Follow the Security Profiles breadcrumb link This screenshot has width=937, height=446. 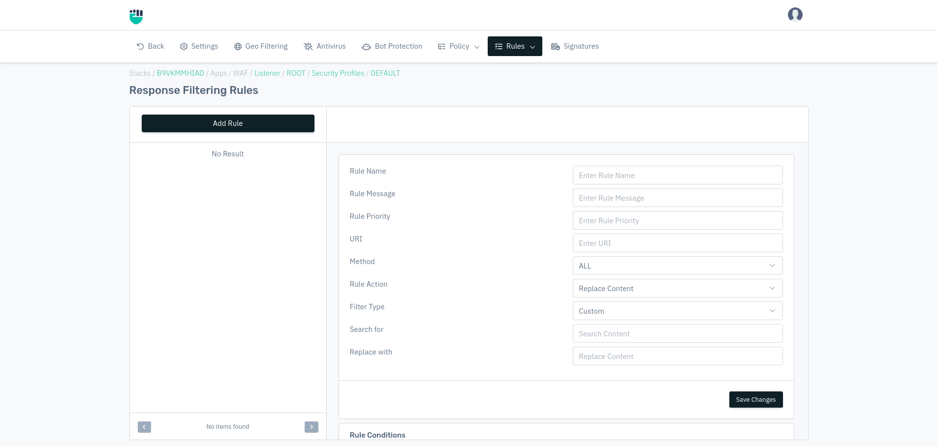click(x=338, y=73)
